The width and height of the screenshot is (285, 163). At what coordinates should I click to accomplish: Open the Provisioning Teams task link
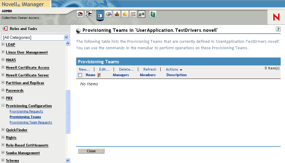tap(25, 117)
